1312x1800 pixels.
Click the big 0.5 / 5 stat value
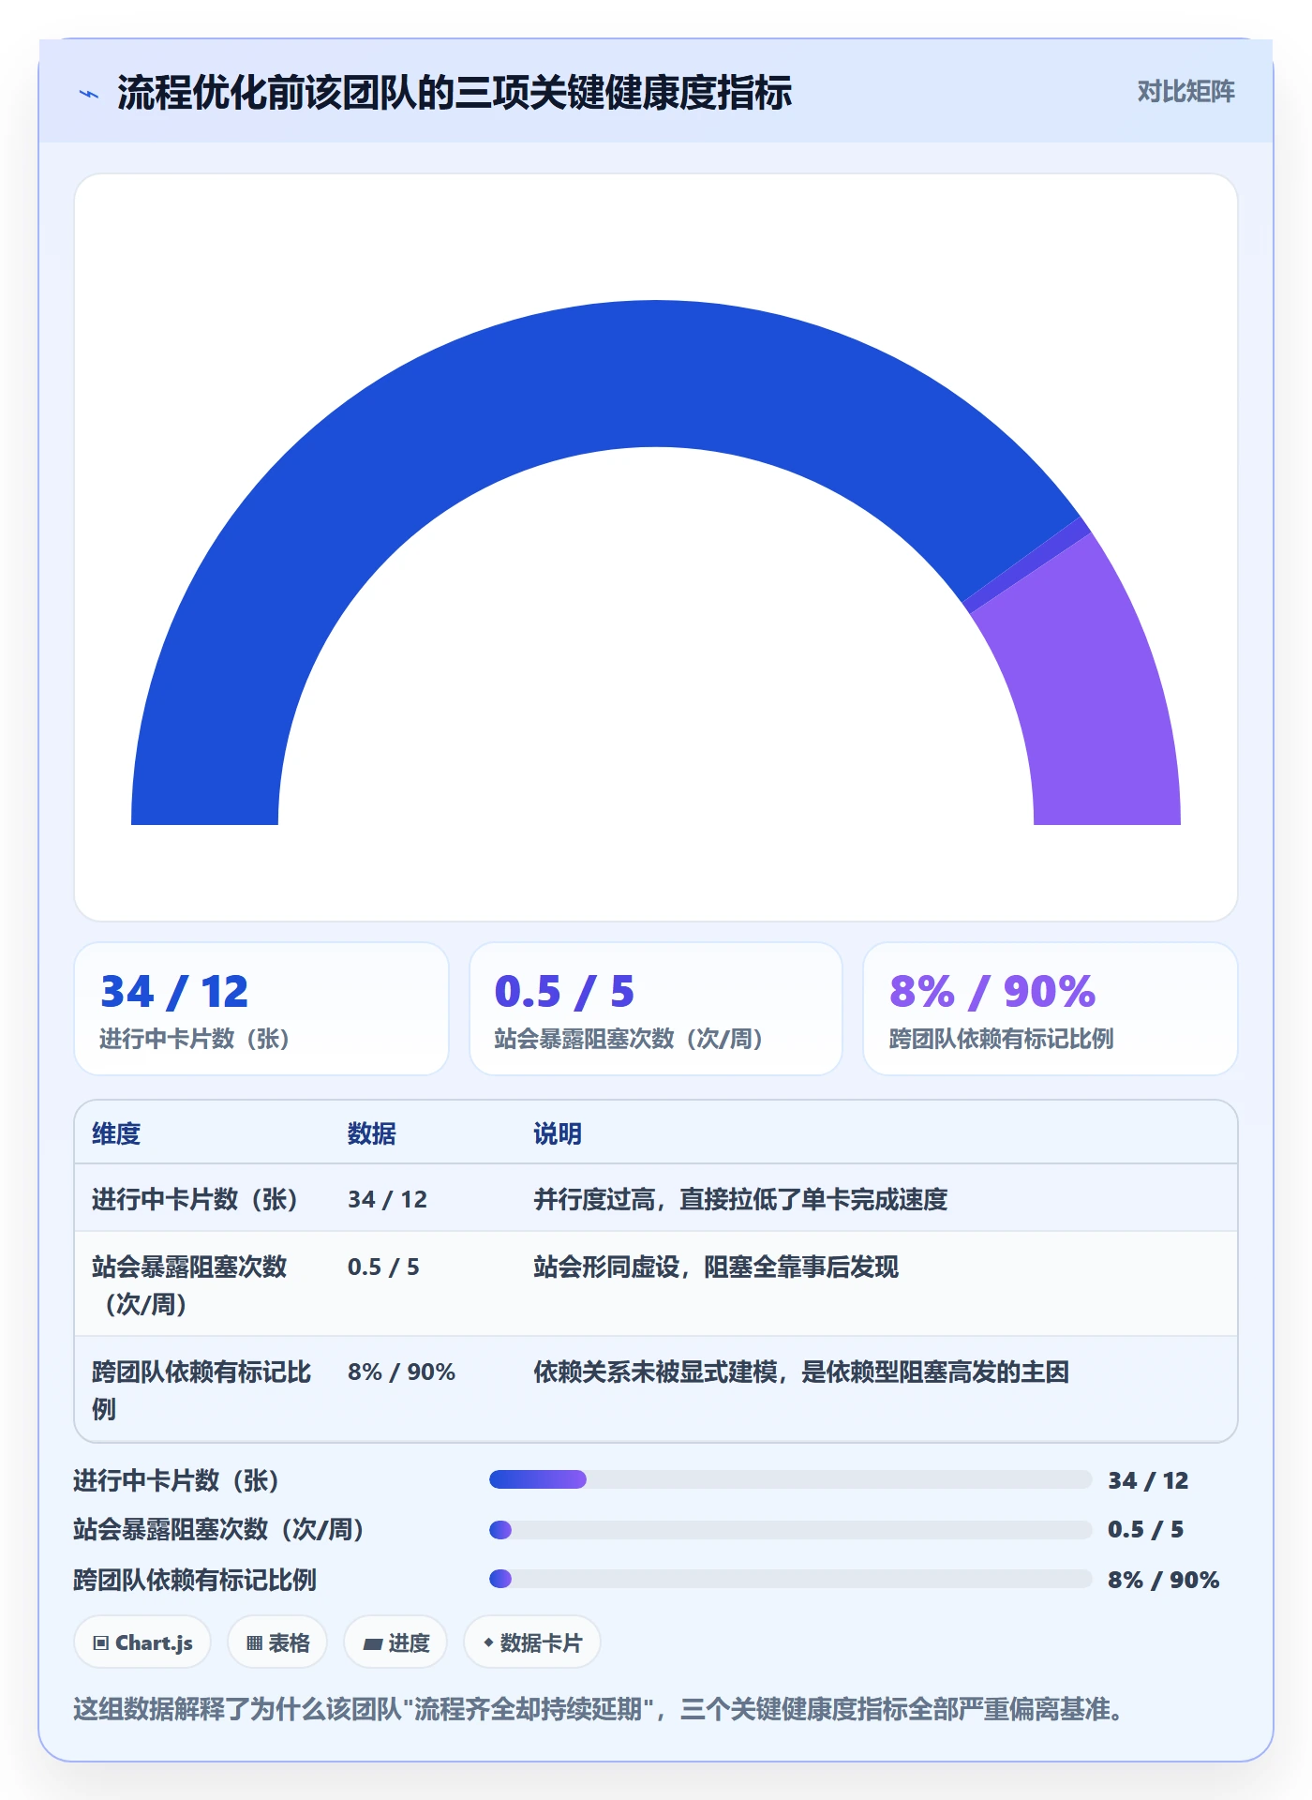564,991
